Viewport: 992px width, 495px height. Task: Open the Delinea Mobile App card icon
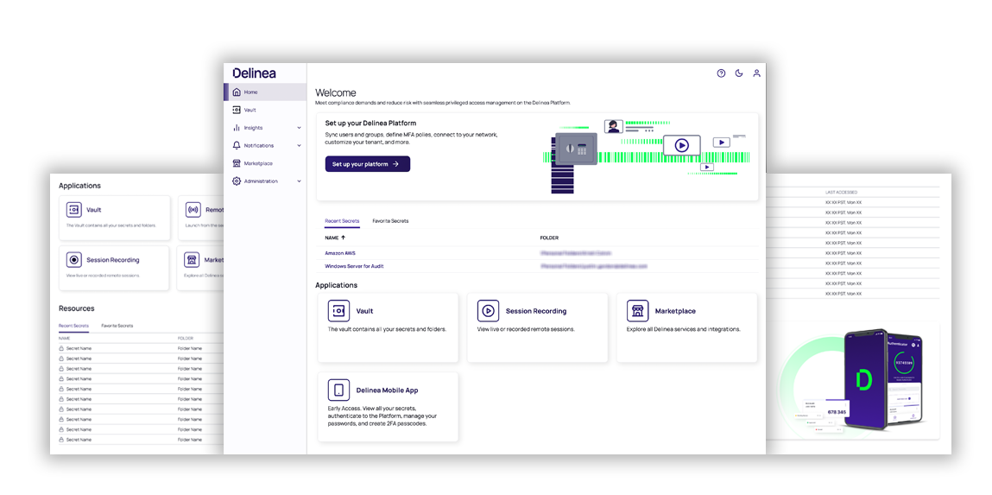click(338, 390)
